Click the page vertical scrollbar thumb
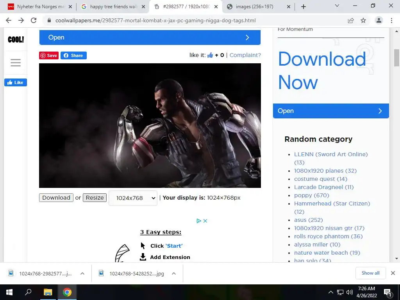The height and width of the screenshot is (300, 400). [396, 58]
